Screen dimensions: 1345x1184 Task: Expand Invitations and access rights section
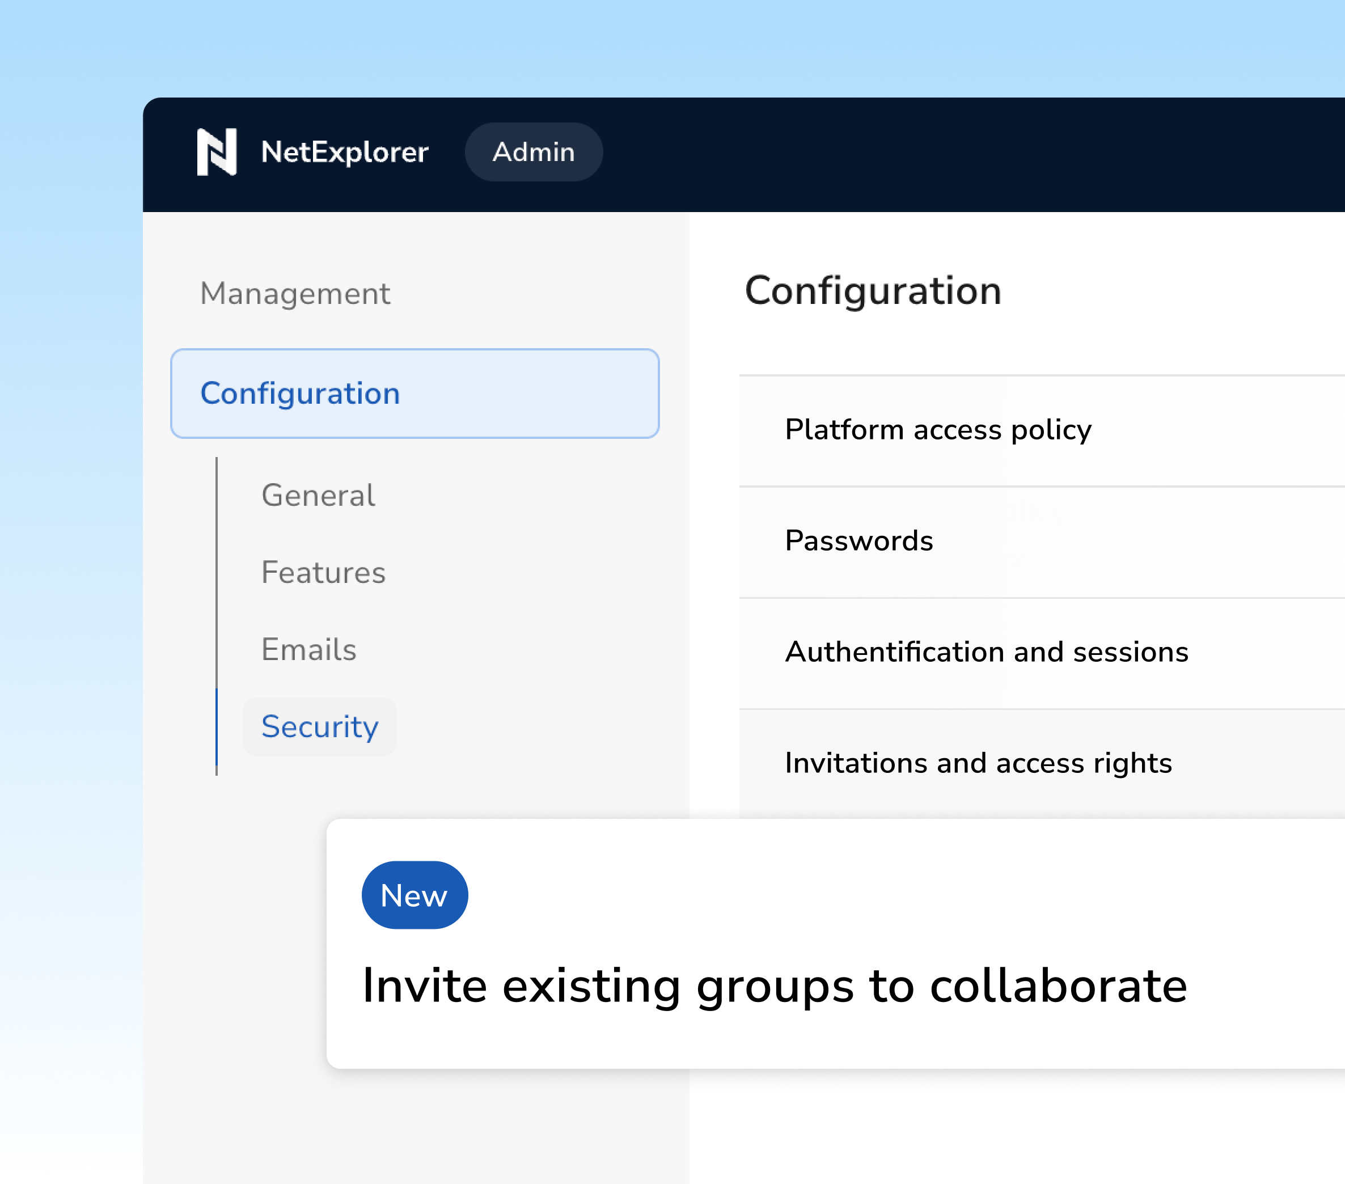pos(979,763)
